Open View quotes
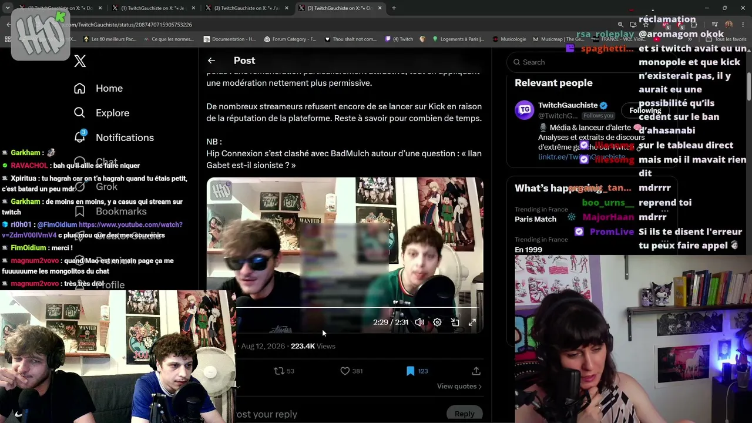Screen dimensions: 752x423 (459, 387)
